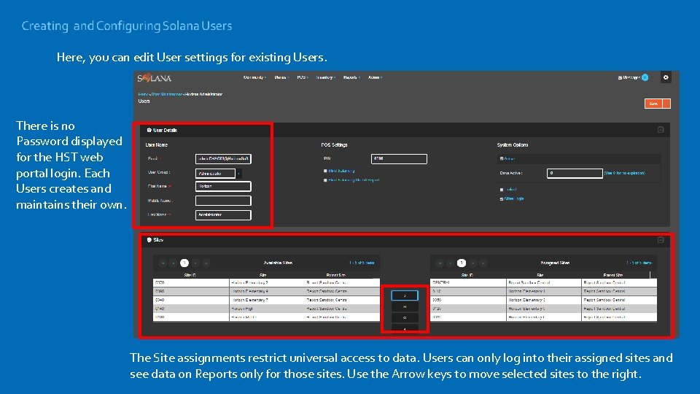The image size is (700, 394).
Task: Follow the Home breadcrumb link
Action: [142, 94]
